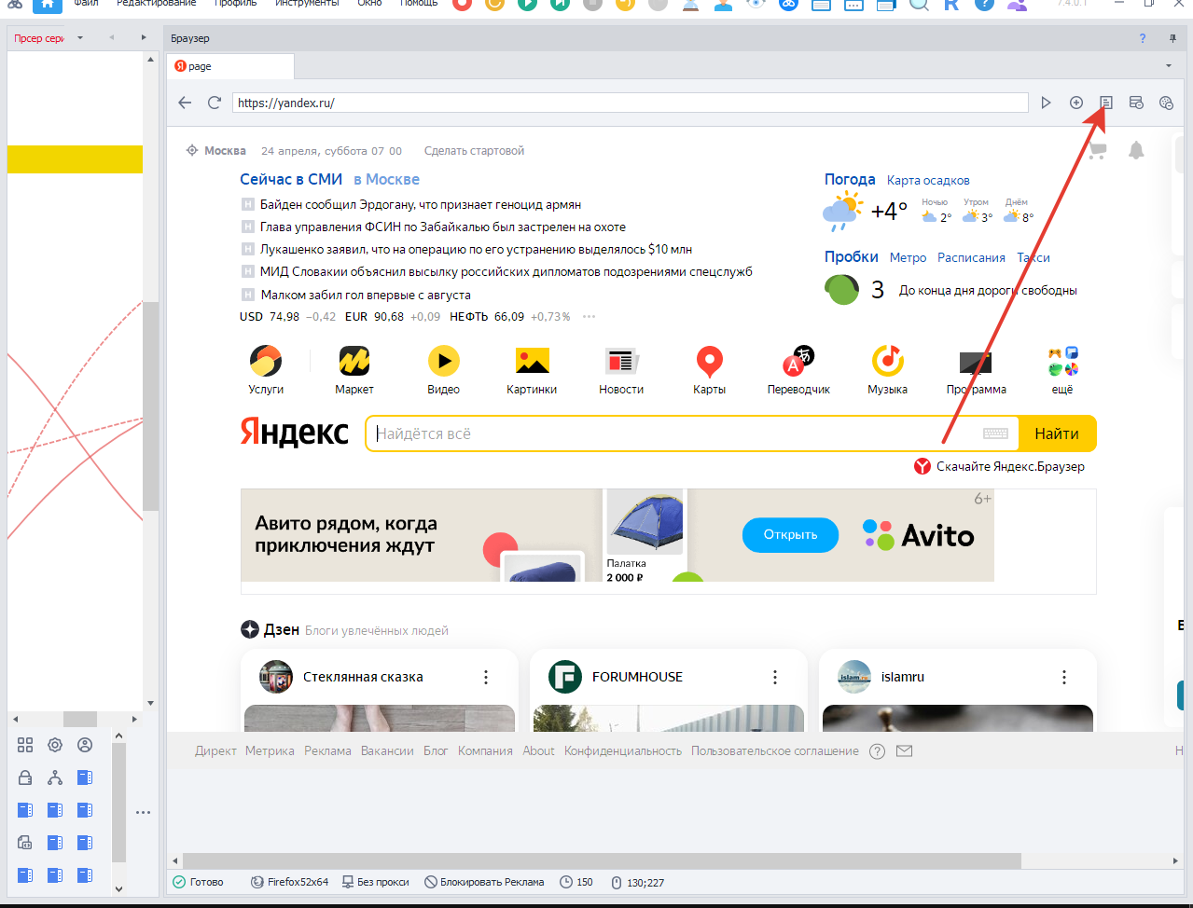Expand the browser tabs list dropdown
This screenshot has width=1193, height=908.
pyautogui.click(x=1169, y=66)
